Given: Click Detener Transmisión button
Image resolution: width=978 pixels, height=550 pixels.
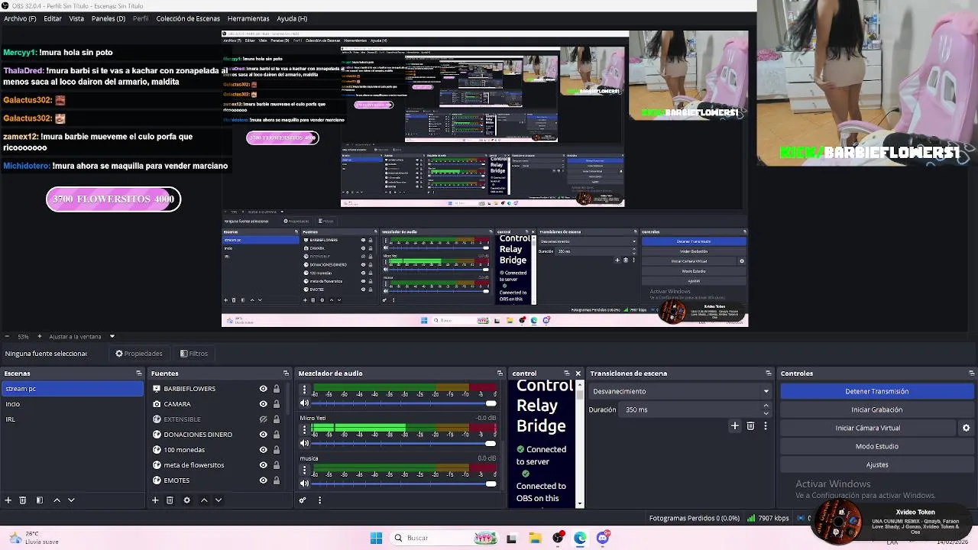Looking at the screenshot, I should click(876, 391).
